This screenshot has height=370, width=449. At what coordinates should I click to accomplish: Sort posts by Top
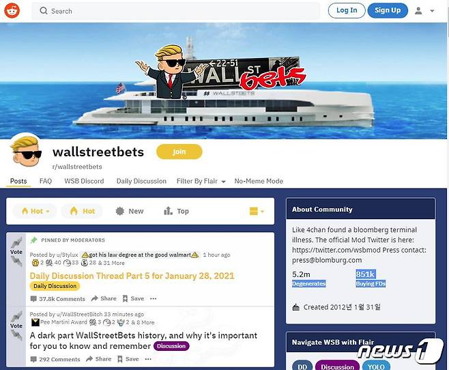pos(176,212)
